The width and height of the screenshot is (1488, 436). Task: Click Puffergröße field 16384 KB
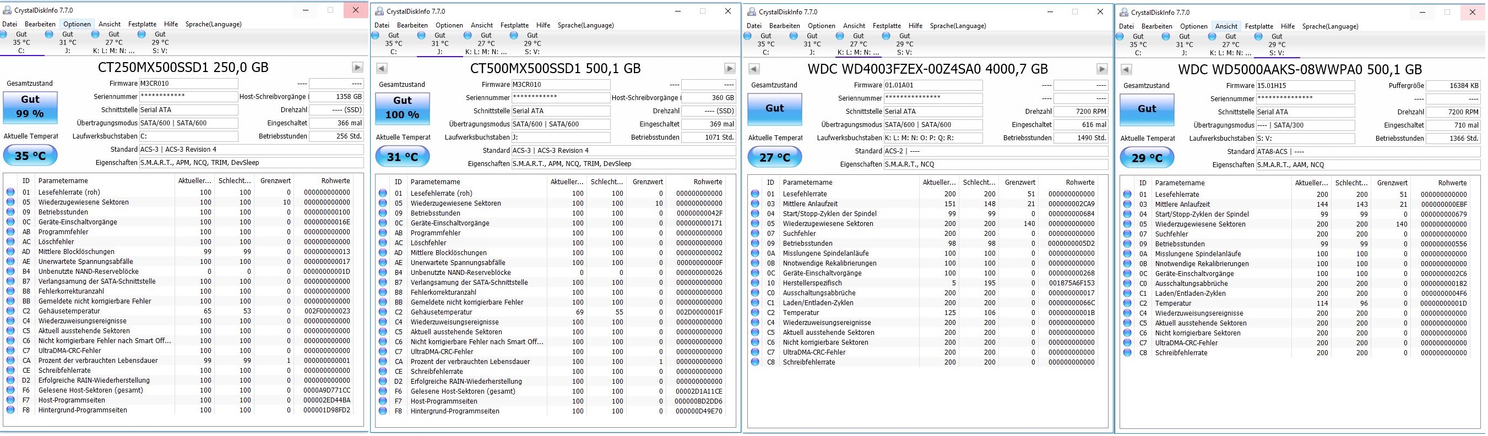point(1453,86)
